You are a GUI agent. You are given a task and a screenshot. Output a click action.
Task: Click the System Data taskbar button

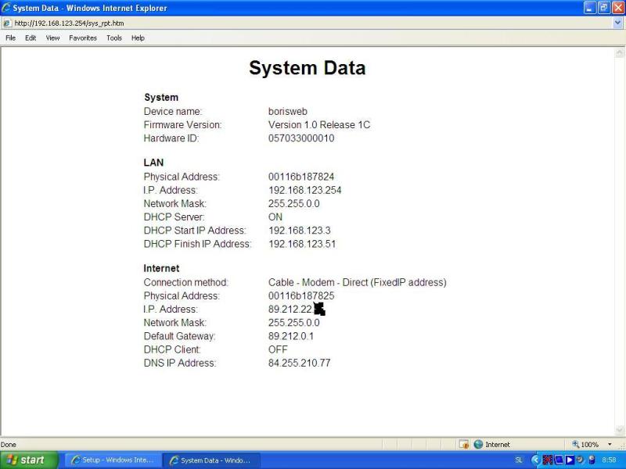210,460
